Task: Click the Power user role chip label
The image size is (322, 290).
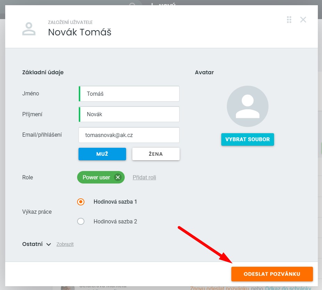Action: 96,177
